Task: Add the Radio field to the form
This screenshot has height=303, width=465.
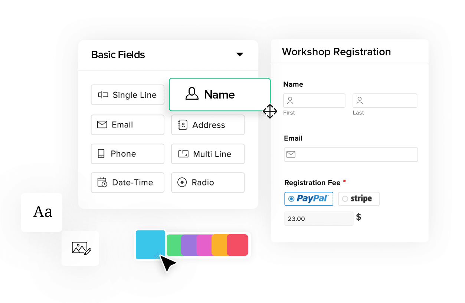Action: pyautogui.click(x=207, y=183)
